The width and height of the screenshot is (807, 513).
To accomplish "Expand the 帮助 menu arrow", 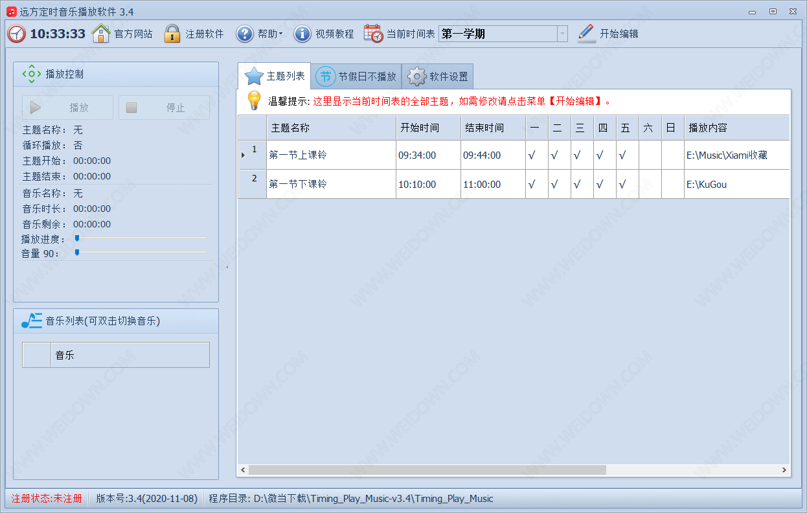I will point(281,34).
